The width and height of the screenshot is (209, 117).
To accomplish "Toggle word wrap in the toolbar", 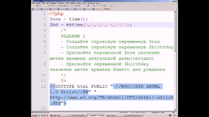I will click(x=82, y=6).
